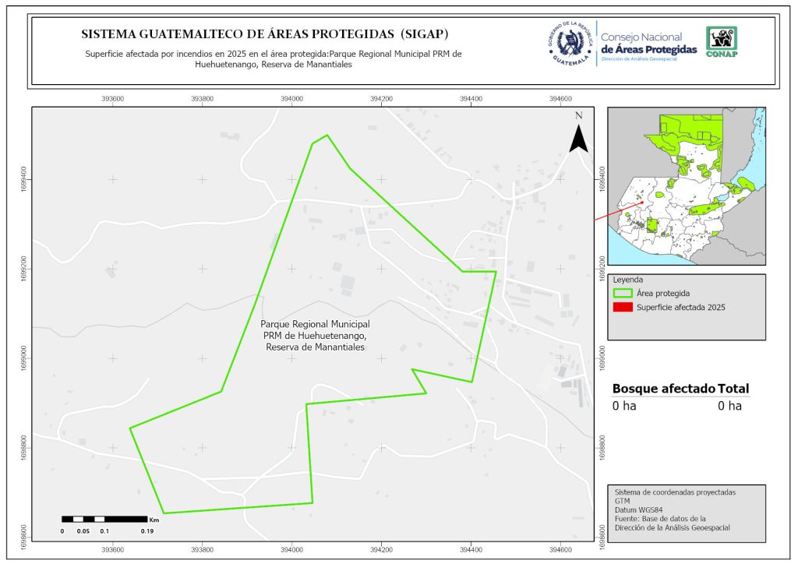Click the green CONAP logo

721,42
